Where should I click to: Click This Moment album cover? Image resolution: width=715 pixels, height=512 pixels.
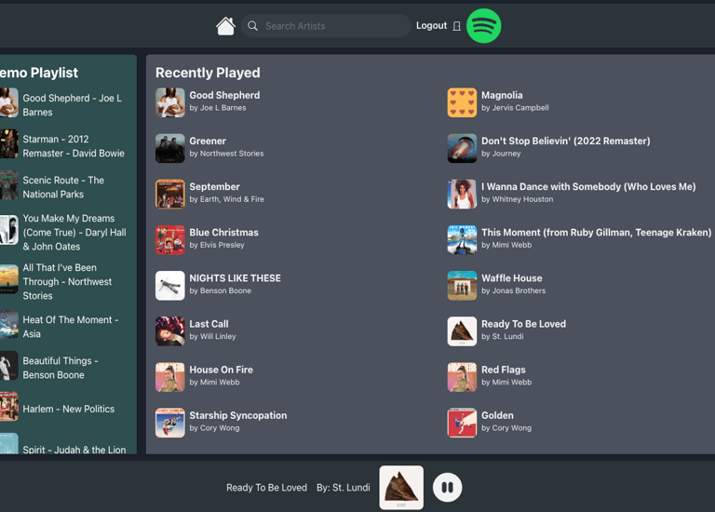(462, 240)
